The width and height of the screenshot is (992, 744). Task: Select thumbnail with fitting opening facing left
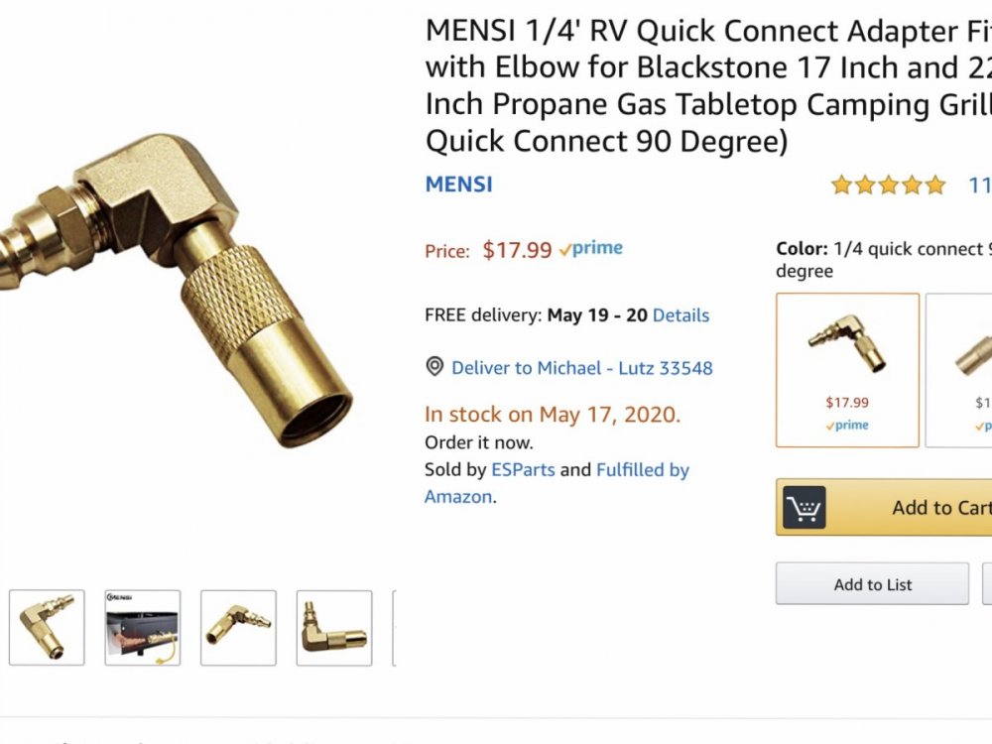(x=238, y=628)
